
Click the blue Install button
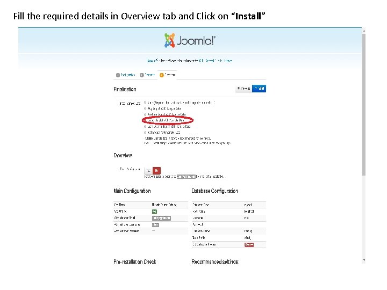coord(259,89)
